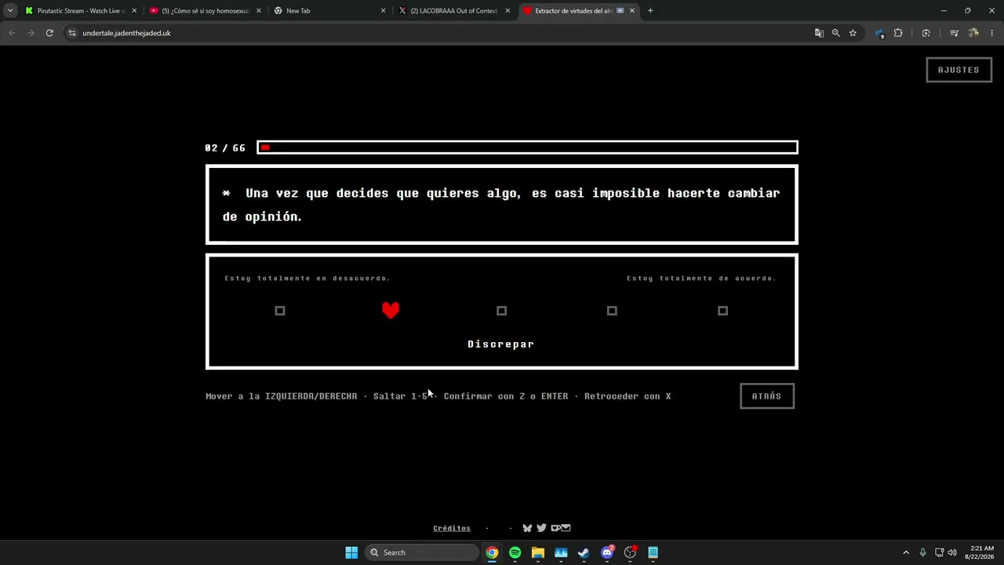Screen dimensions: 1004x565
Task: Open the tab search dropdown arrow
Action: (x=10, y=11)
